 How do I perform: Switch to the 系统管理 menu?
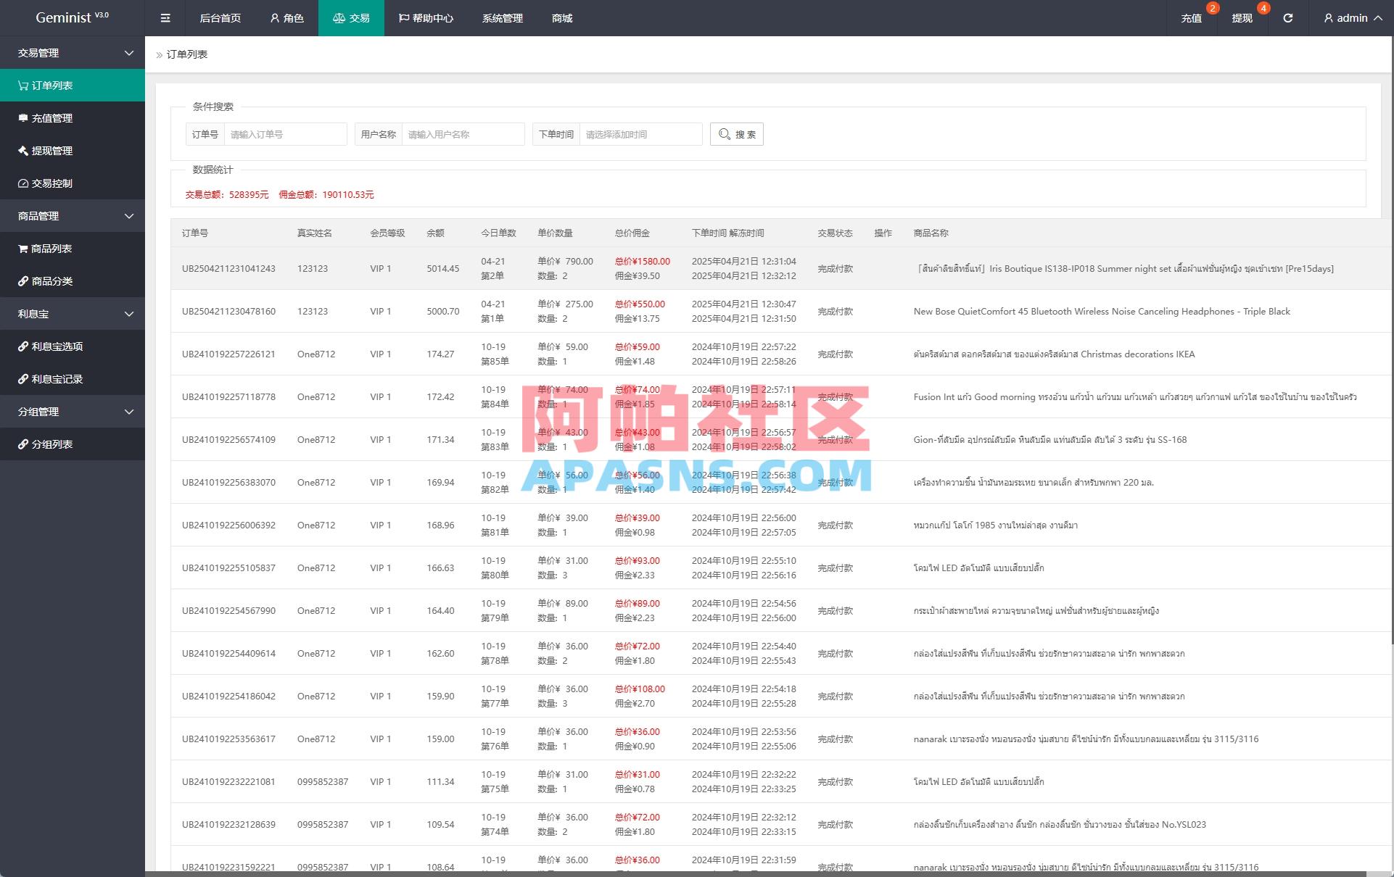point(501,18)
